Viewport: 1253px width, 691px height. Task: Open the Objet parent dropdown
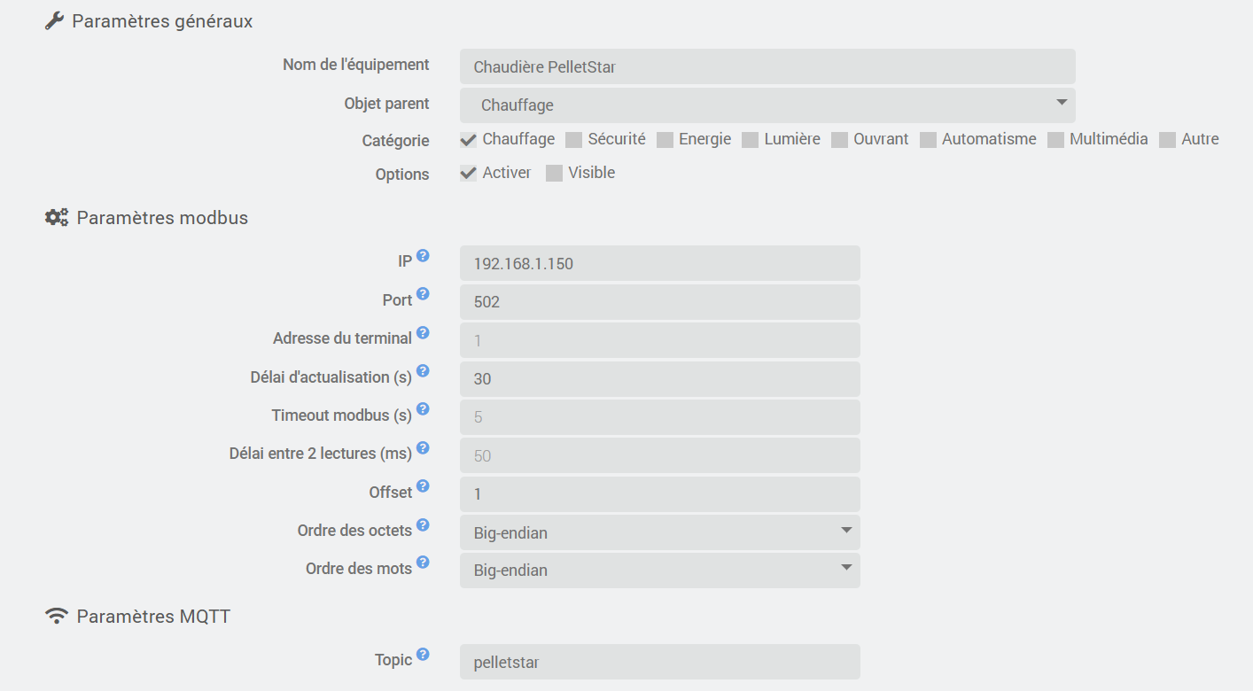click(767, 105)
